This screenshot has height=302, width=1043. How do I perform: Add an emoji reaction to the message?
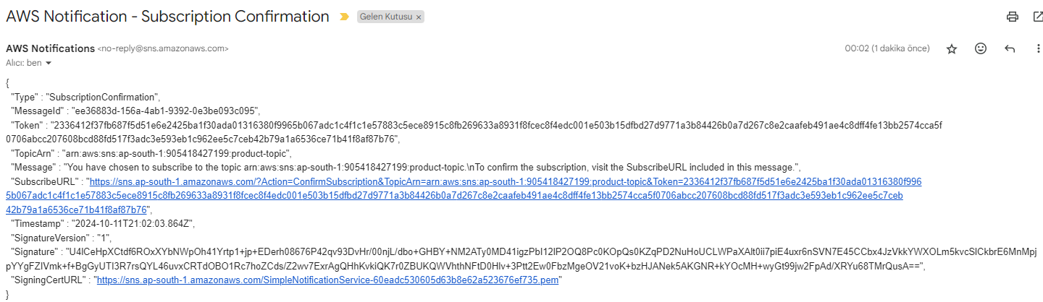(981, 48)
